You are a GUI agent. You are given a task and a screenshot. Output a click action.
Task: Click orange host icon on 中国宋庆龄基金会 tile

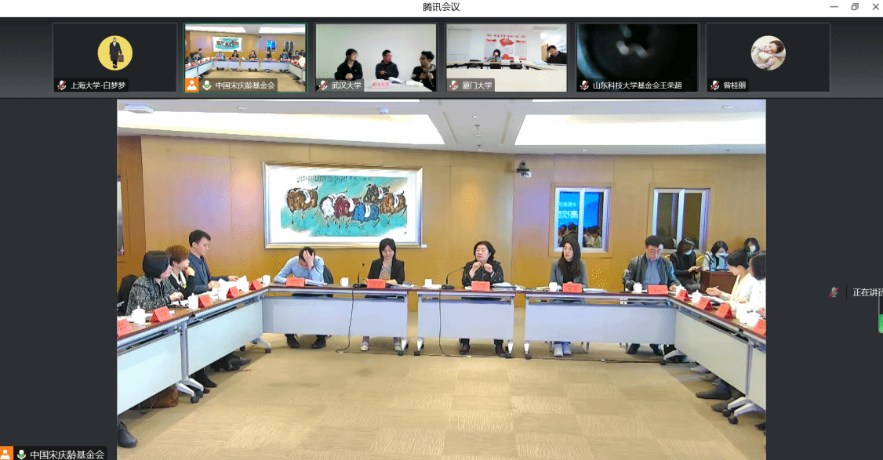[x=191, y=85]
